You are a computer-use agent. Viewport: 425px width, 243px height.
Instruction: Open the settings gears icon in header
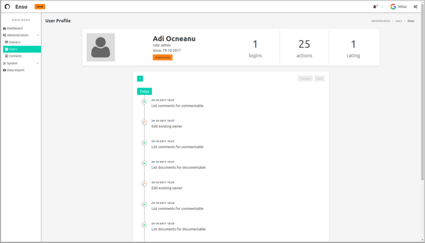(415, 7)
